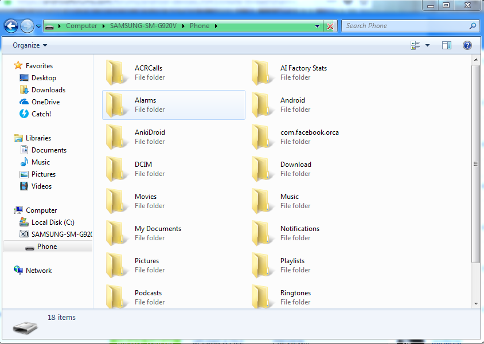
Task: Click the scroll up arrow of file list
Action: click(x=475, y=60)
